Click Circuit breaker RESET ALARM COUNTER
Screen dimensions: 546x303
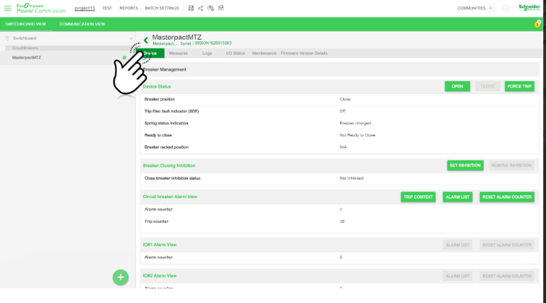click(x=507, y=197)
